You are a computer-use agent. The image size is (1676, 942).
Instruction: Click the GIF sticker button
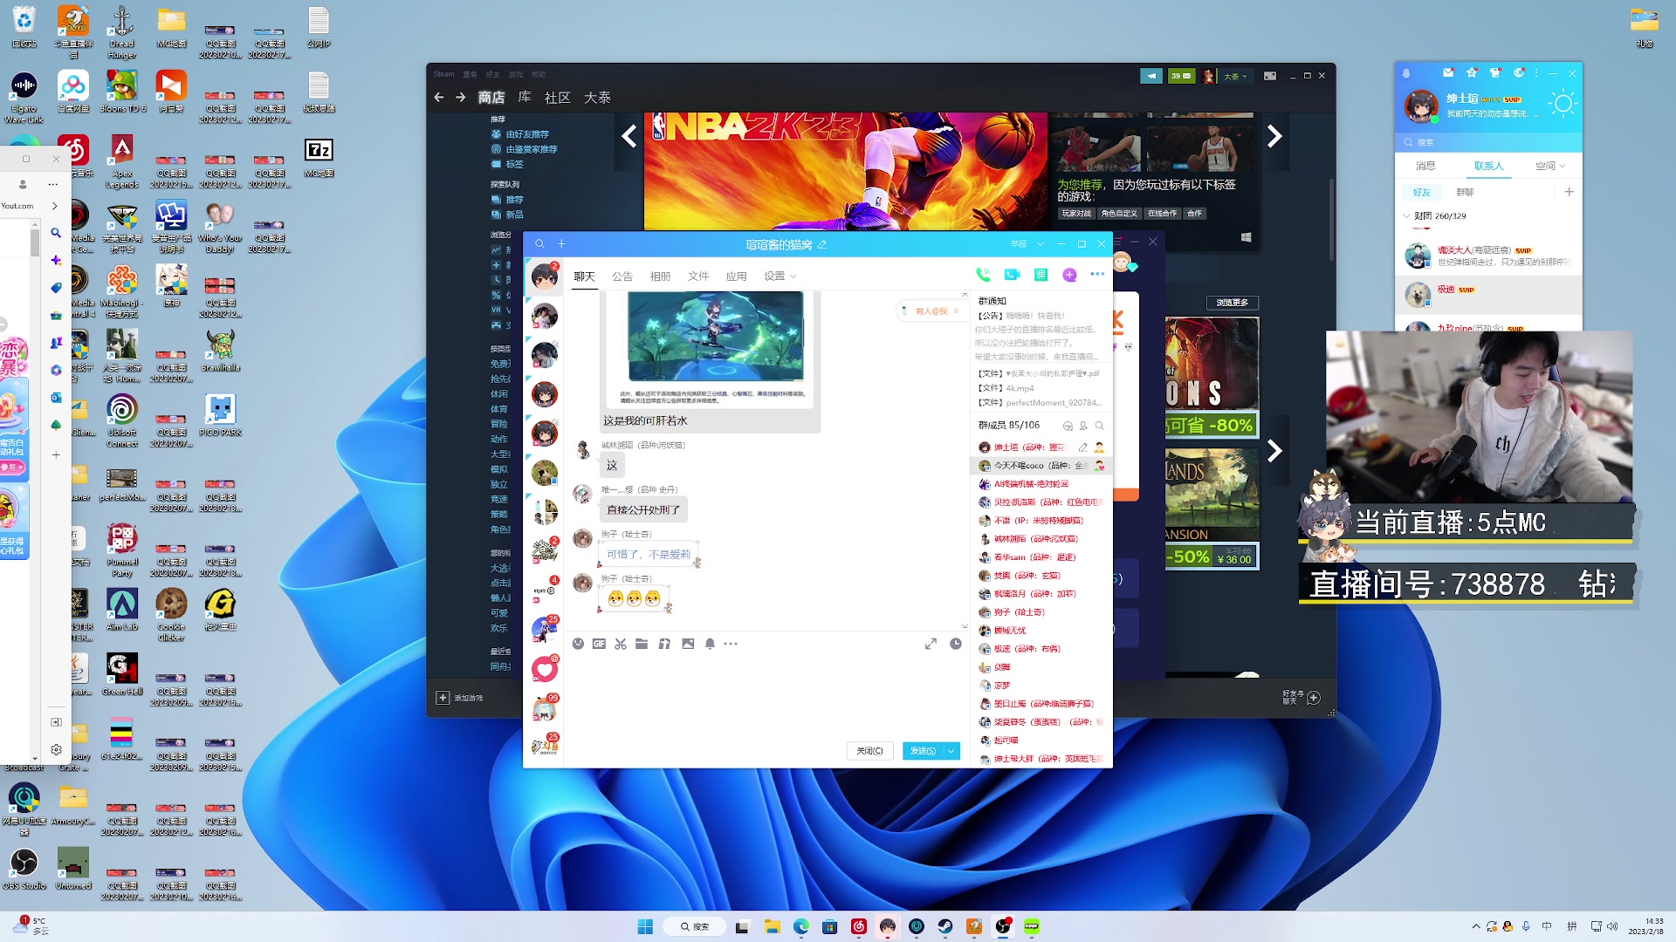599,644
